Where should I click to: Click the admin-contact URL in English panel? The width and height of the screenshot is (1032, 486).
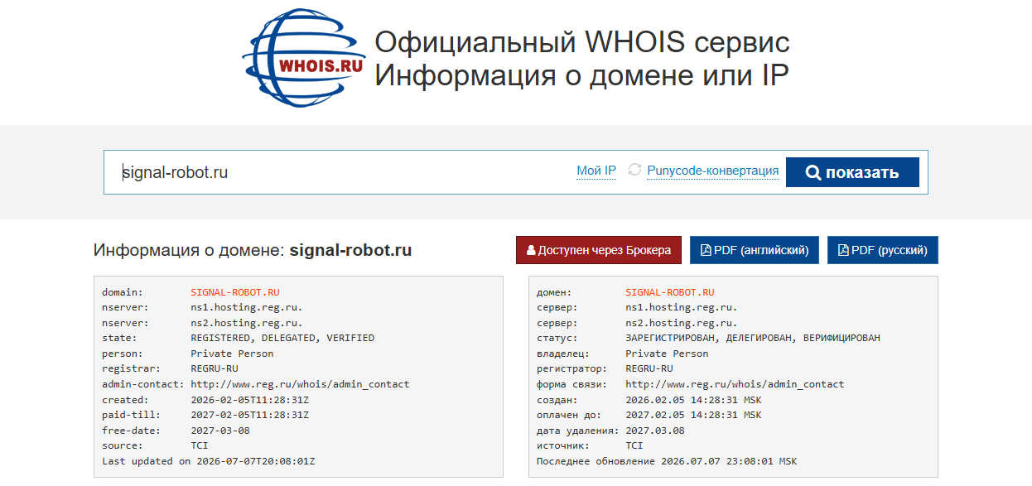pyautogui.click(x=300, y=384)
